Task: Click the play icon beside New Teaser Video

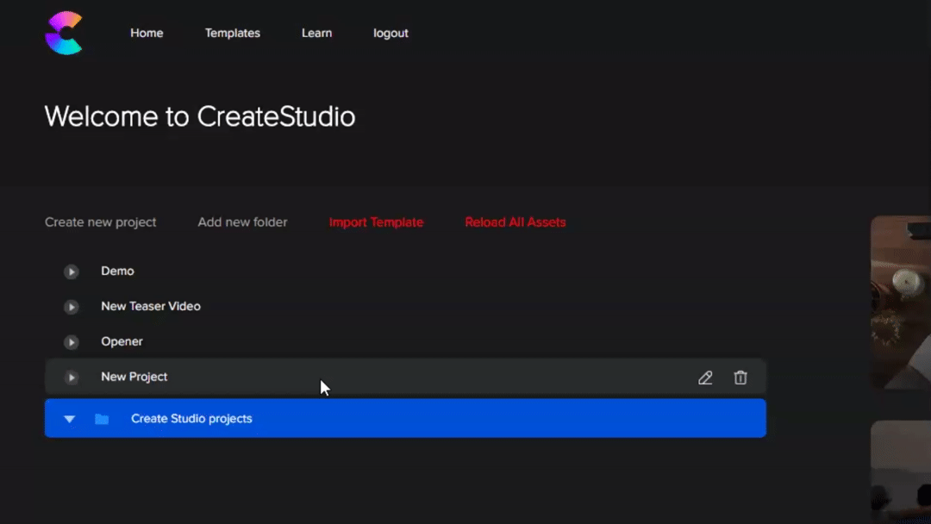Action: (72, 307)
